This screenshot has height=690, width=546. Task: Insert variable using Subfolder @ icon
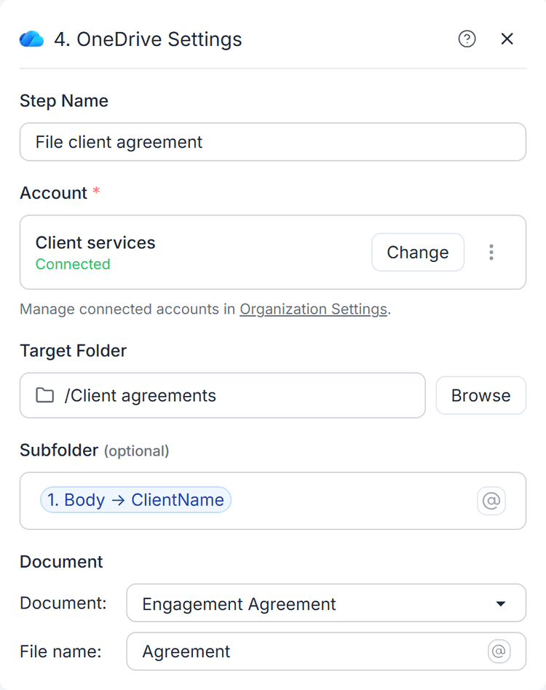491,500
